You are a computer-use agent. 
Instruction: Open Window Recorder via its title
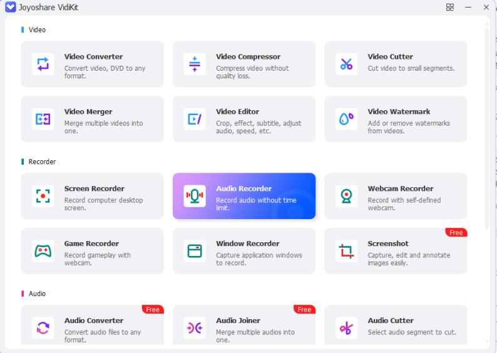247,243
